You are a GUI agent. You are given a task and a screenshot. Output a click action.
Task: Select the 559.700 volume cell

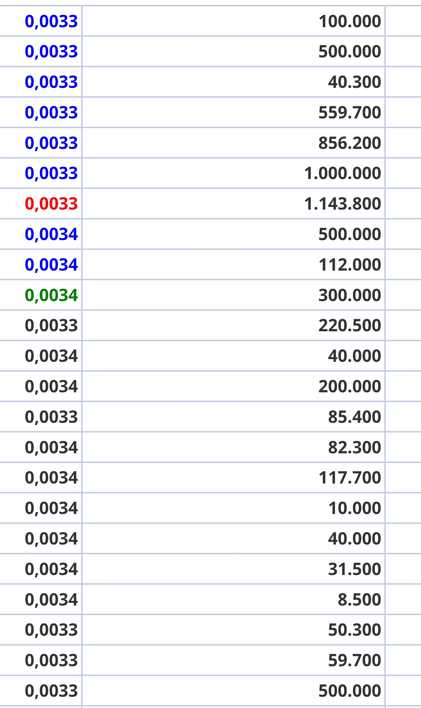click(234, 112)
